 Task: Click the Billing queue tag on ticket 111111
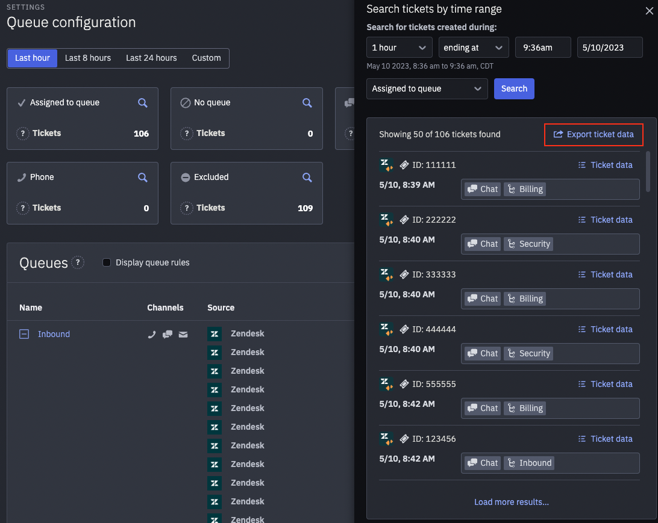[x=525, y=189]
